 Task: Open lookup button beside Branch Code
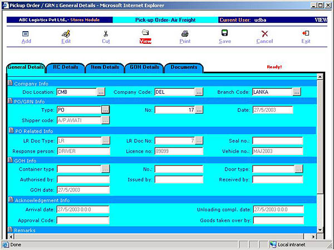[x=297, y=92]
